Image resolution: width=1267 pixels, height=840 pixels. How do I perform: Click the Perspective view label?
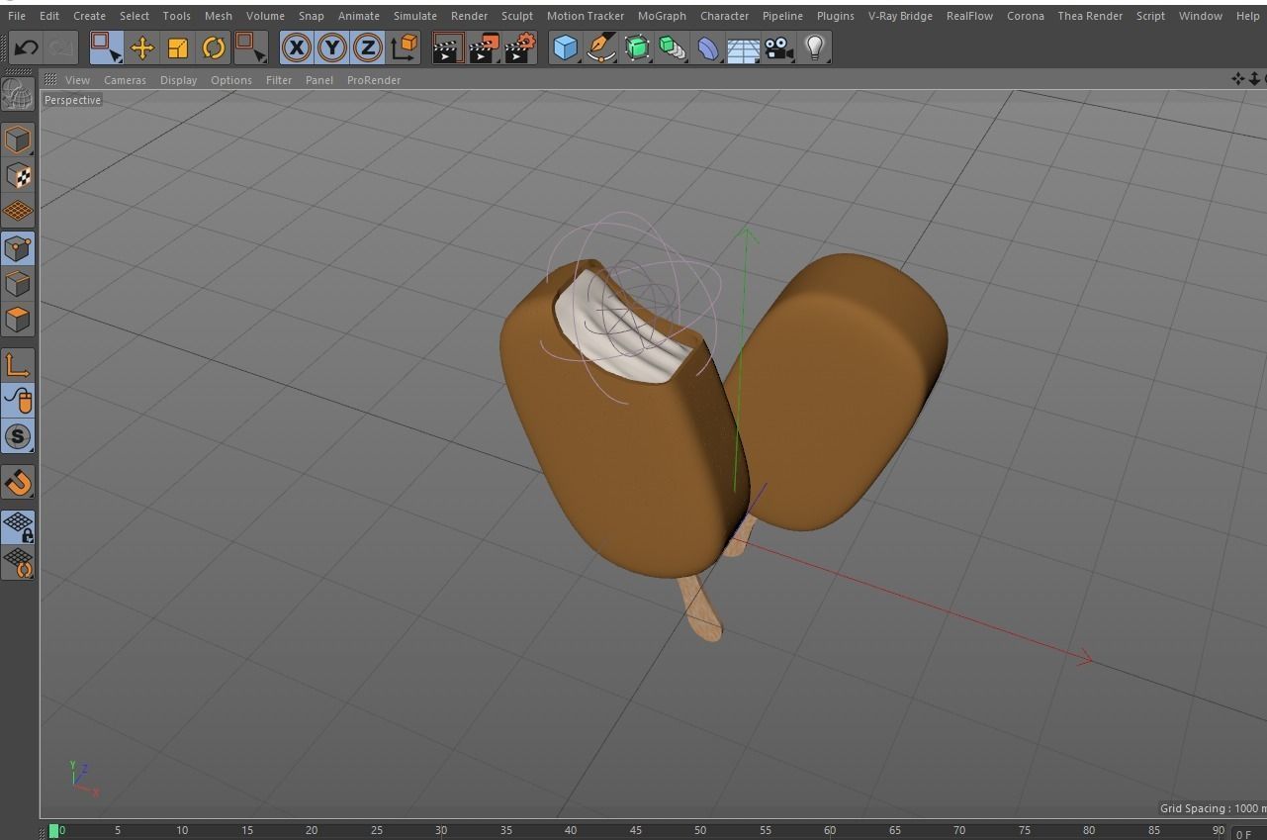[72, 100]
